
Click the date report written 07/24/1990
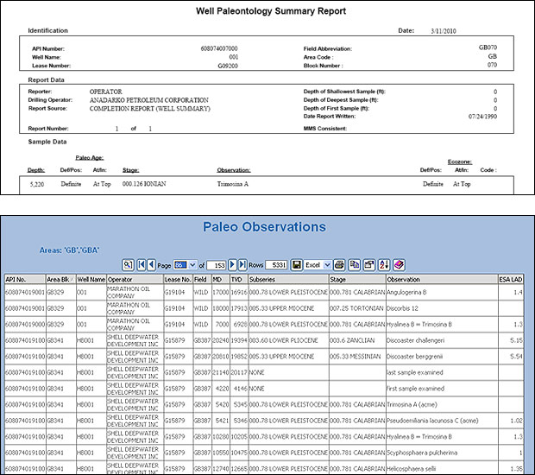click(482, 117)
